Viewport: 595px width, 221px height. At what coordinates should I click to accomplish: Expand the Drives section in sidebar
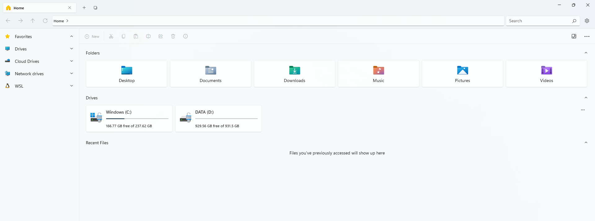(72, 49)
